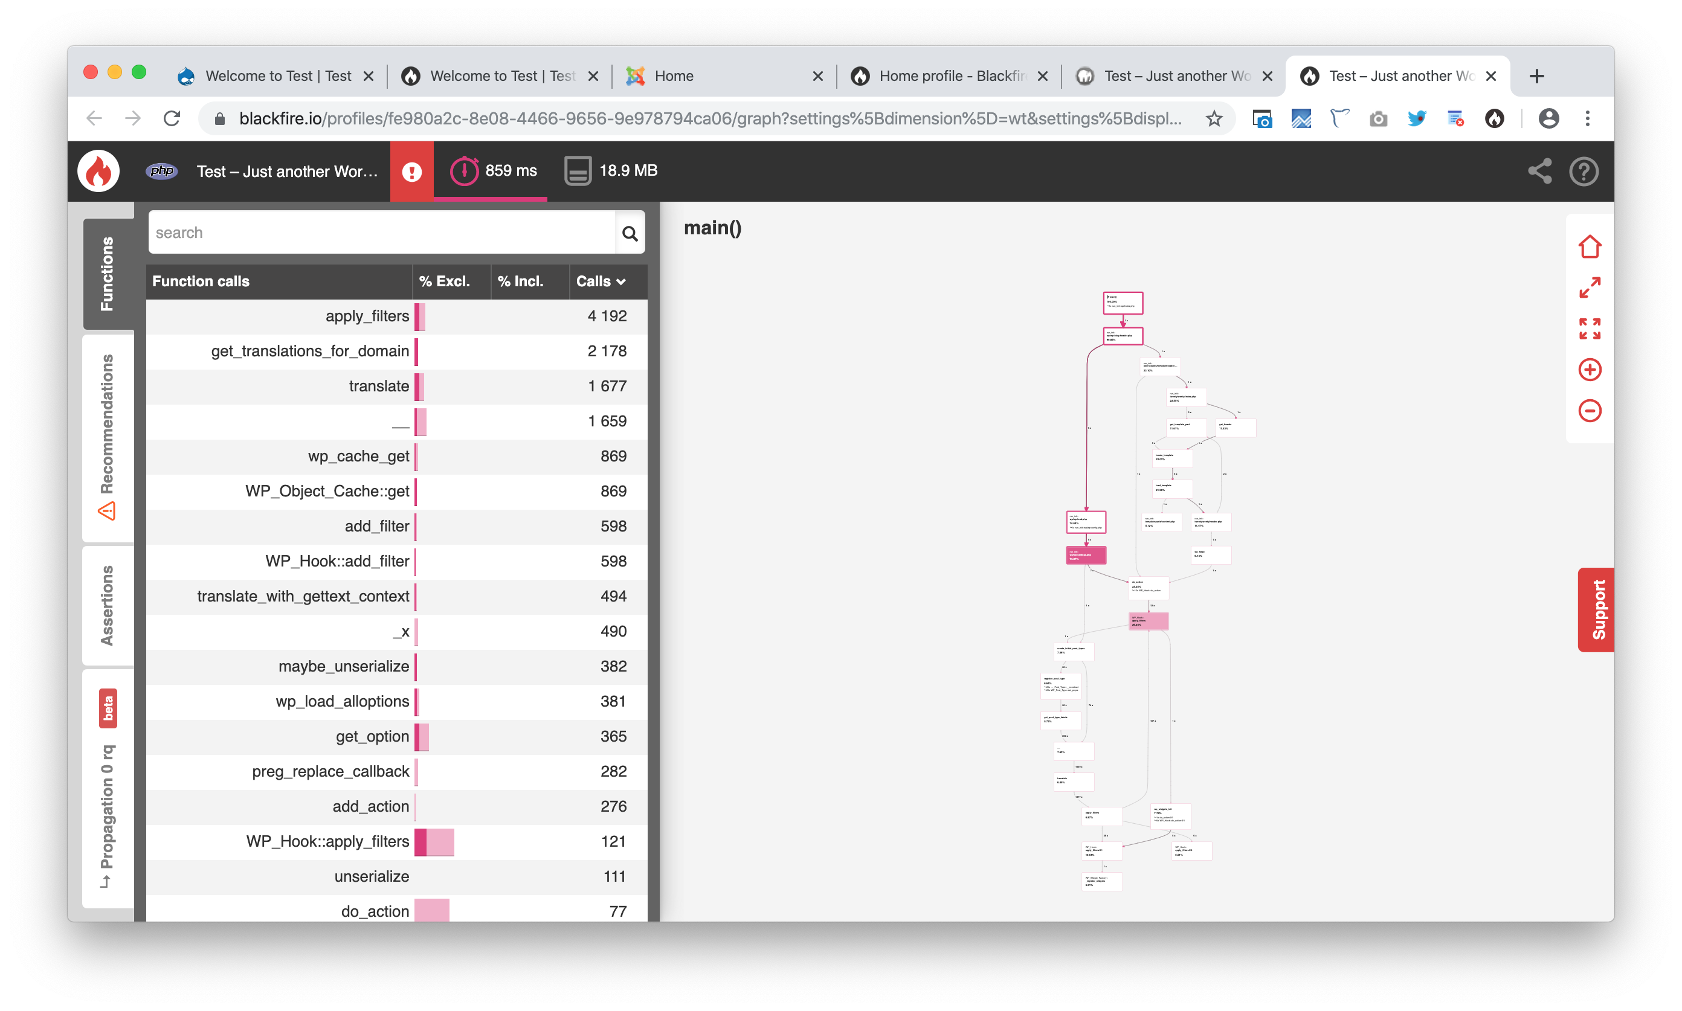Image resolution: width=1682 pixels, height=1011 pixels.
Task: Click the Blackfire browser extension icon
Action: (x=1494, y=118)
